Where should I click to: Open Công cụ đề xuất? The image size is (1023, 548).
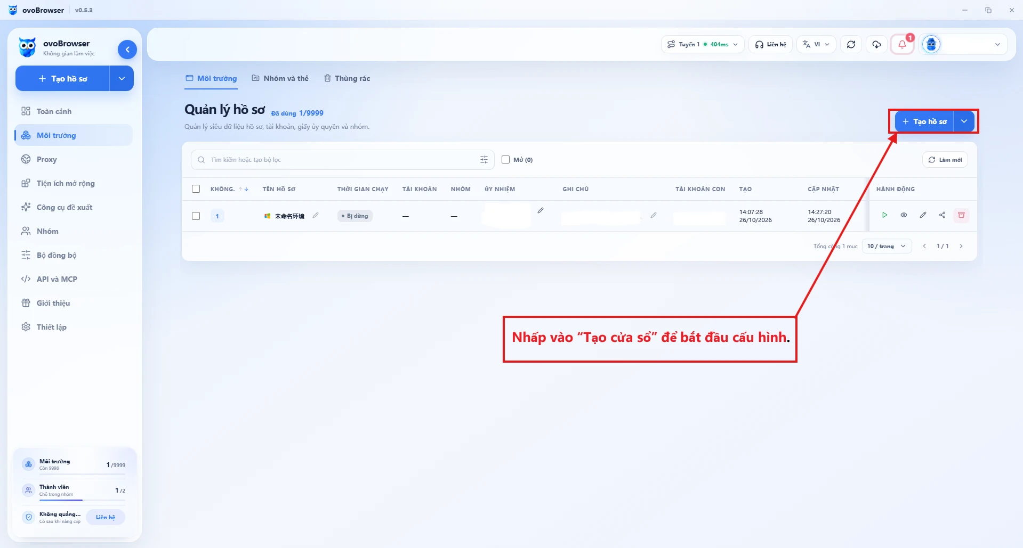pos(74,207)
